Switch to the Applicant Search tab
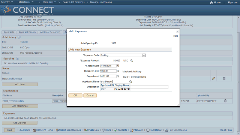This screenshot has width=240, height=135. click(x=27, y=32)
